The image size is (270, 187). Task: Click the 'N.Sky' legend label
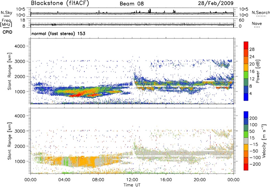[x=6, y=12]
